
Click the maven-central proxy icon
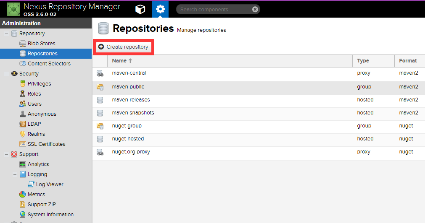pos(100,73)
